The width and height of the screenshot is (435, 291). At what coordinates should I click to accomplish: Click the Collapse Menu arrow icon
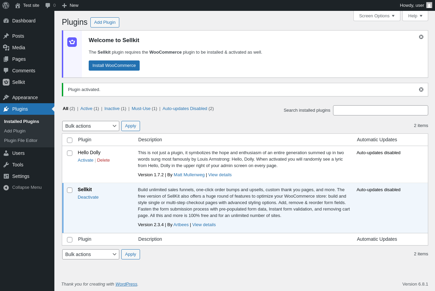coord(6,187)
